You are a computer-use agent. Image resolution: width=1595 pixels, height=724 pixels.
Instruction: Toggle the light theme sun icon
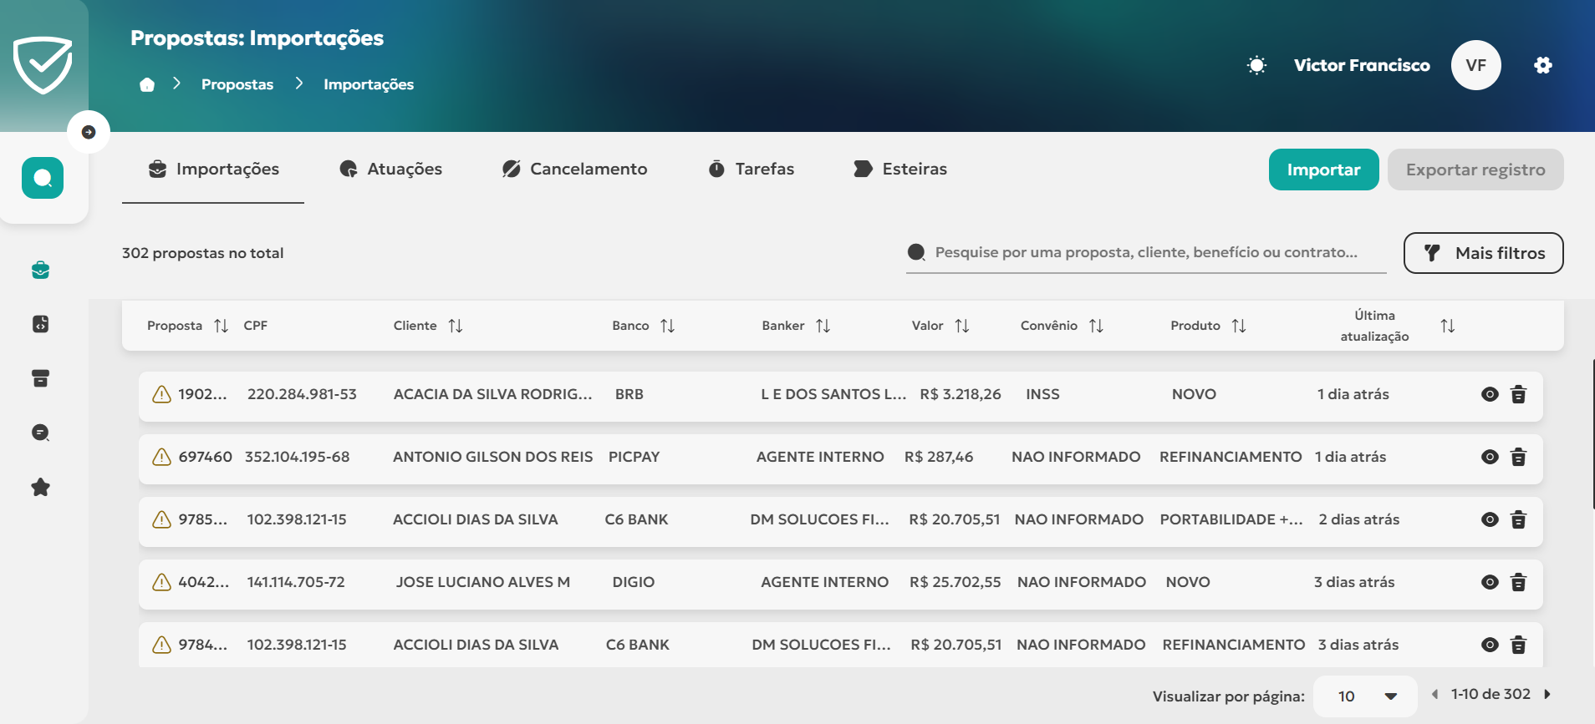tap(1256, 65)
